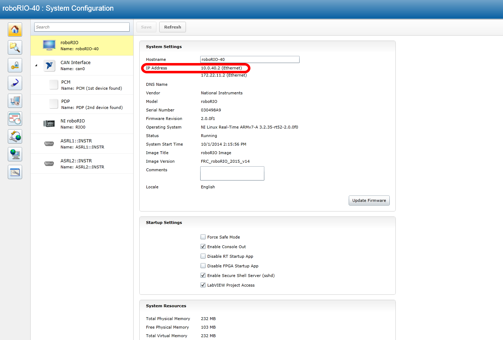The image size is (503, 340).
Task: Open the System Tools page
Action: (x=15, y=172)
